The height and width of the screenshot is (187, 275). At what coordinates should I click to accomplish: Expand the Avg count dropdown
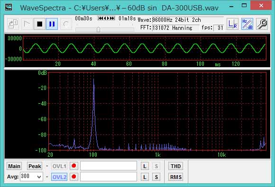(39, 177)
